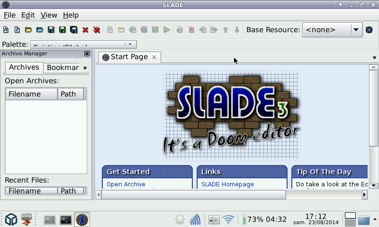Open the File menu

9,15
